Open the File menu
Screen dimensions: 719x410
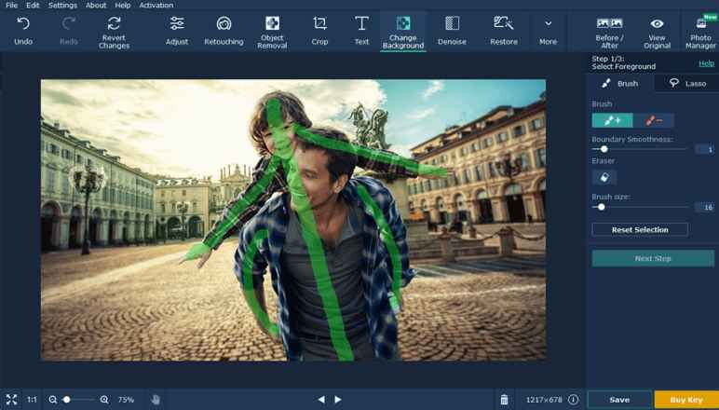coord(11,6)
